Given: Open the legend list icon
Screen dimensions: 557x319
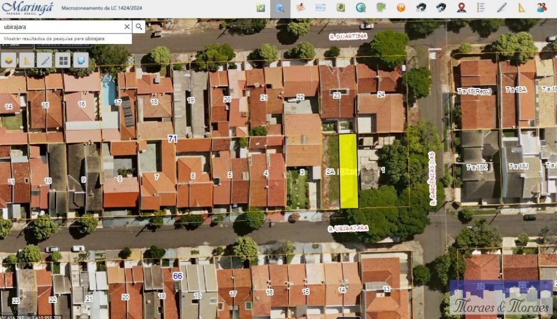Looking at the screenshot, I should coord(481,8).
